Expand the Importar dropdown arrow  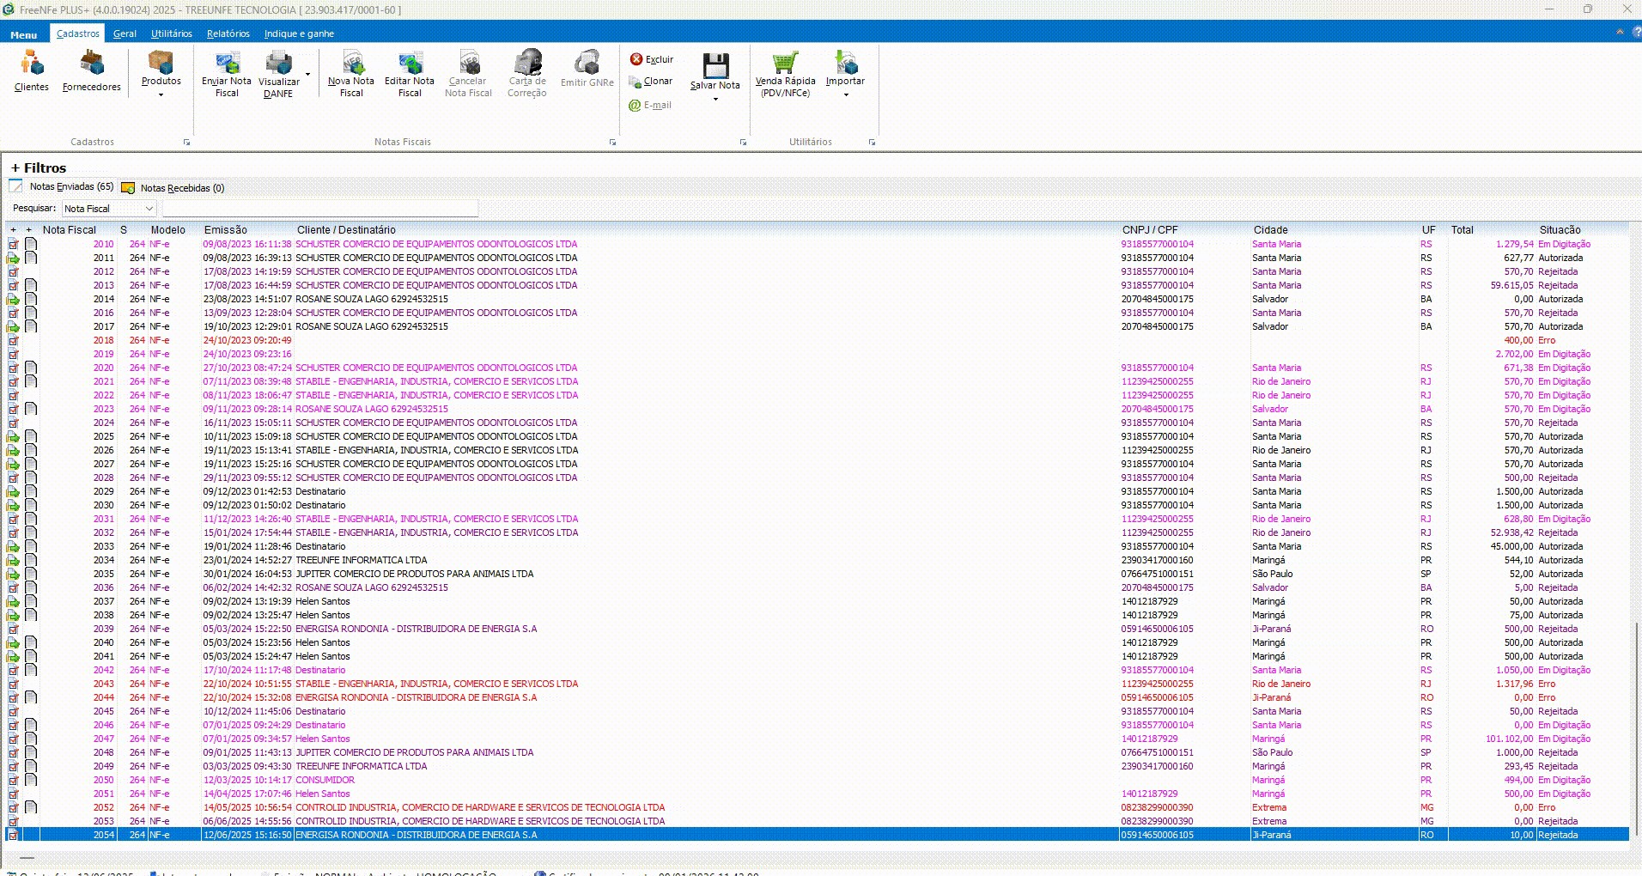pos(846,94)
